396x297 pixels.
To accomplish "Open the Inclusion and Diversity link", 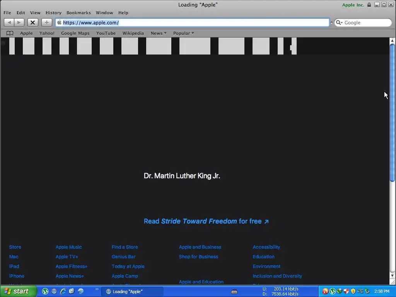I will pyautogui.click(x=277, y=276).
